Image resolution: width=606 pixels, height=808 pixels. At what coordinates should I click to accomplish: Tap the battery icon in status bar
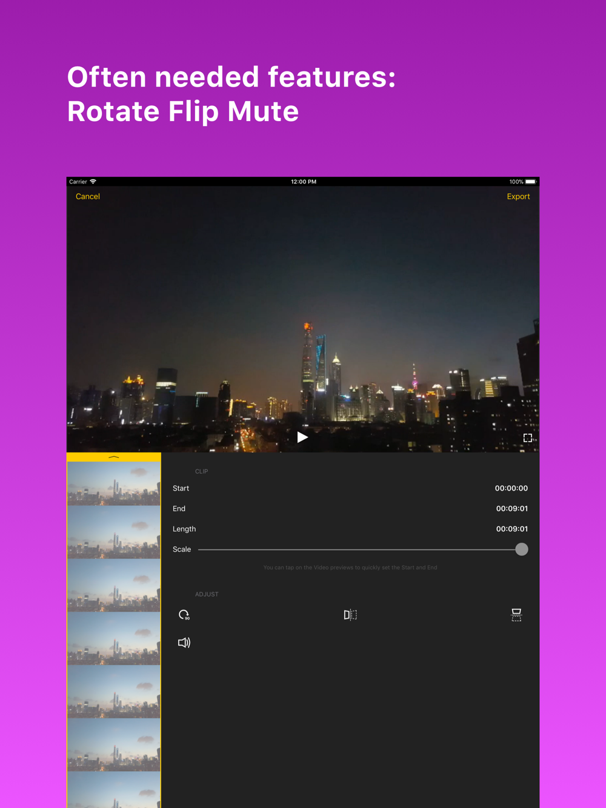531,182
